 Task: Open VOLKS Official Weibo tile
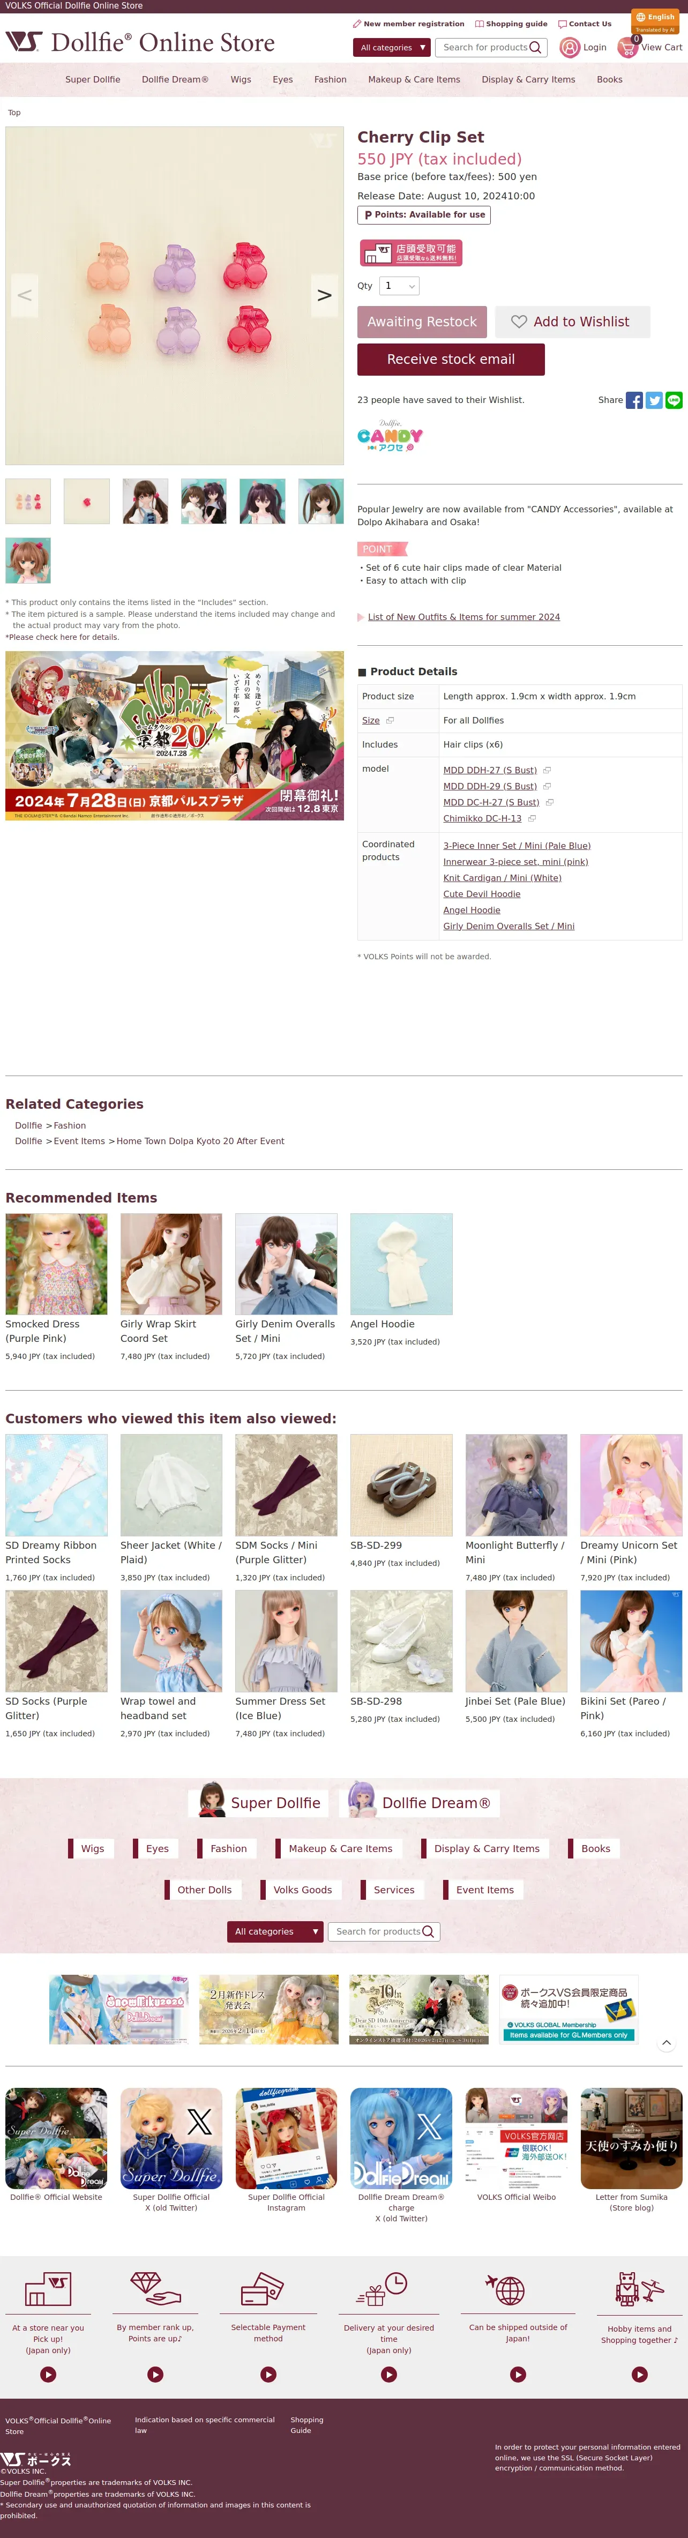[x=517, y=2138]
